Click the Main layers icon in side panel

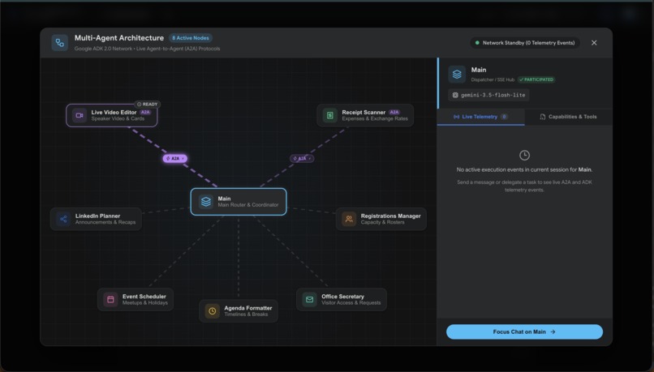(457, 74)
